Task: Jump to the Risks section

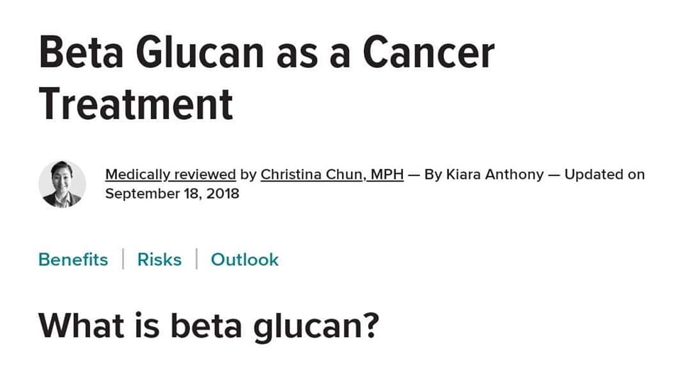Action: click(160, 260)
